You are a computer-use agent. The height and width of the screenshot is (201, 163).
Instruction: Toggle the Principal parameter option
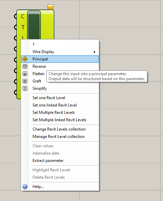tap(60, 59)
